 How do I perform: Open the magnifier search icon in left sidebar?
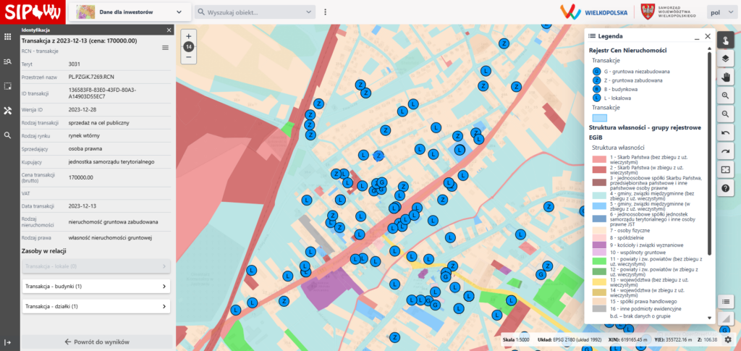pyautogui.click(x=7, y=135)
